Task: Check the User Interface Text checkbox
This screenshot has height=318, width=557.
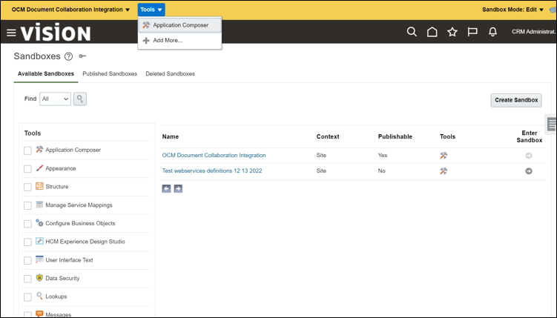Action: pos(27,260)
